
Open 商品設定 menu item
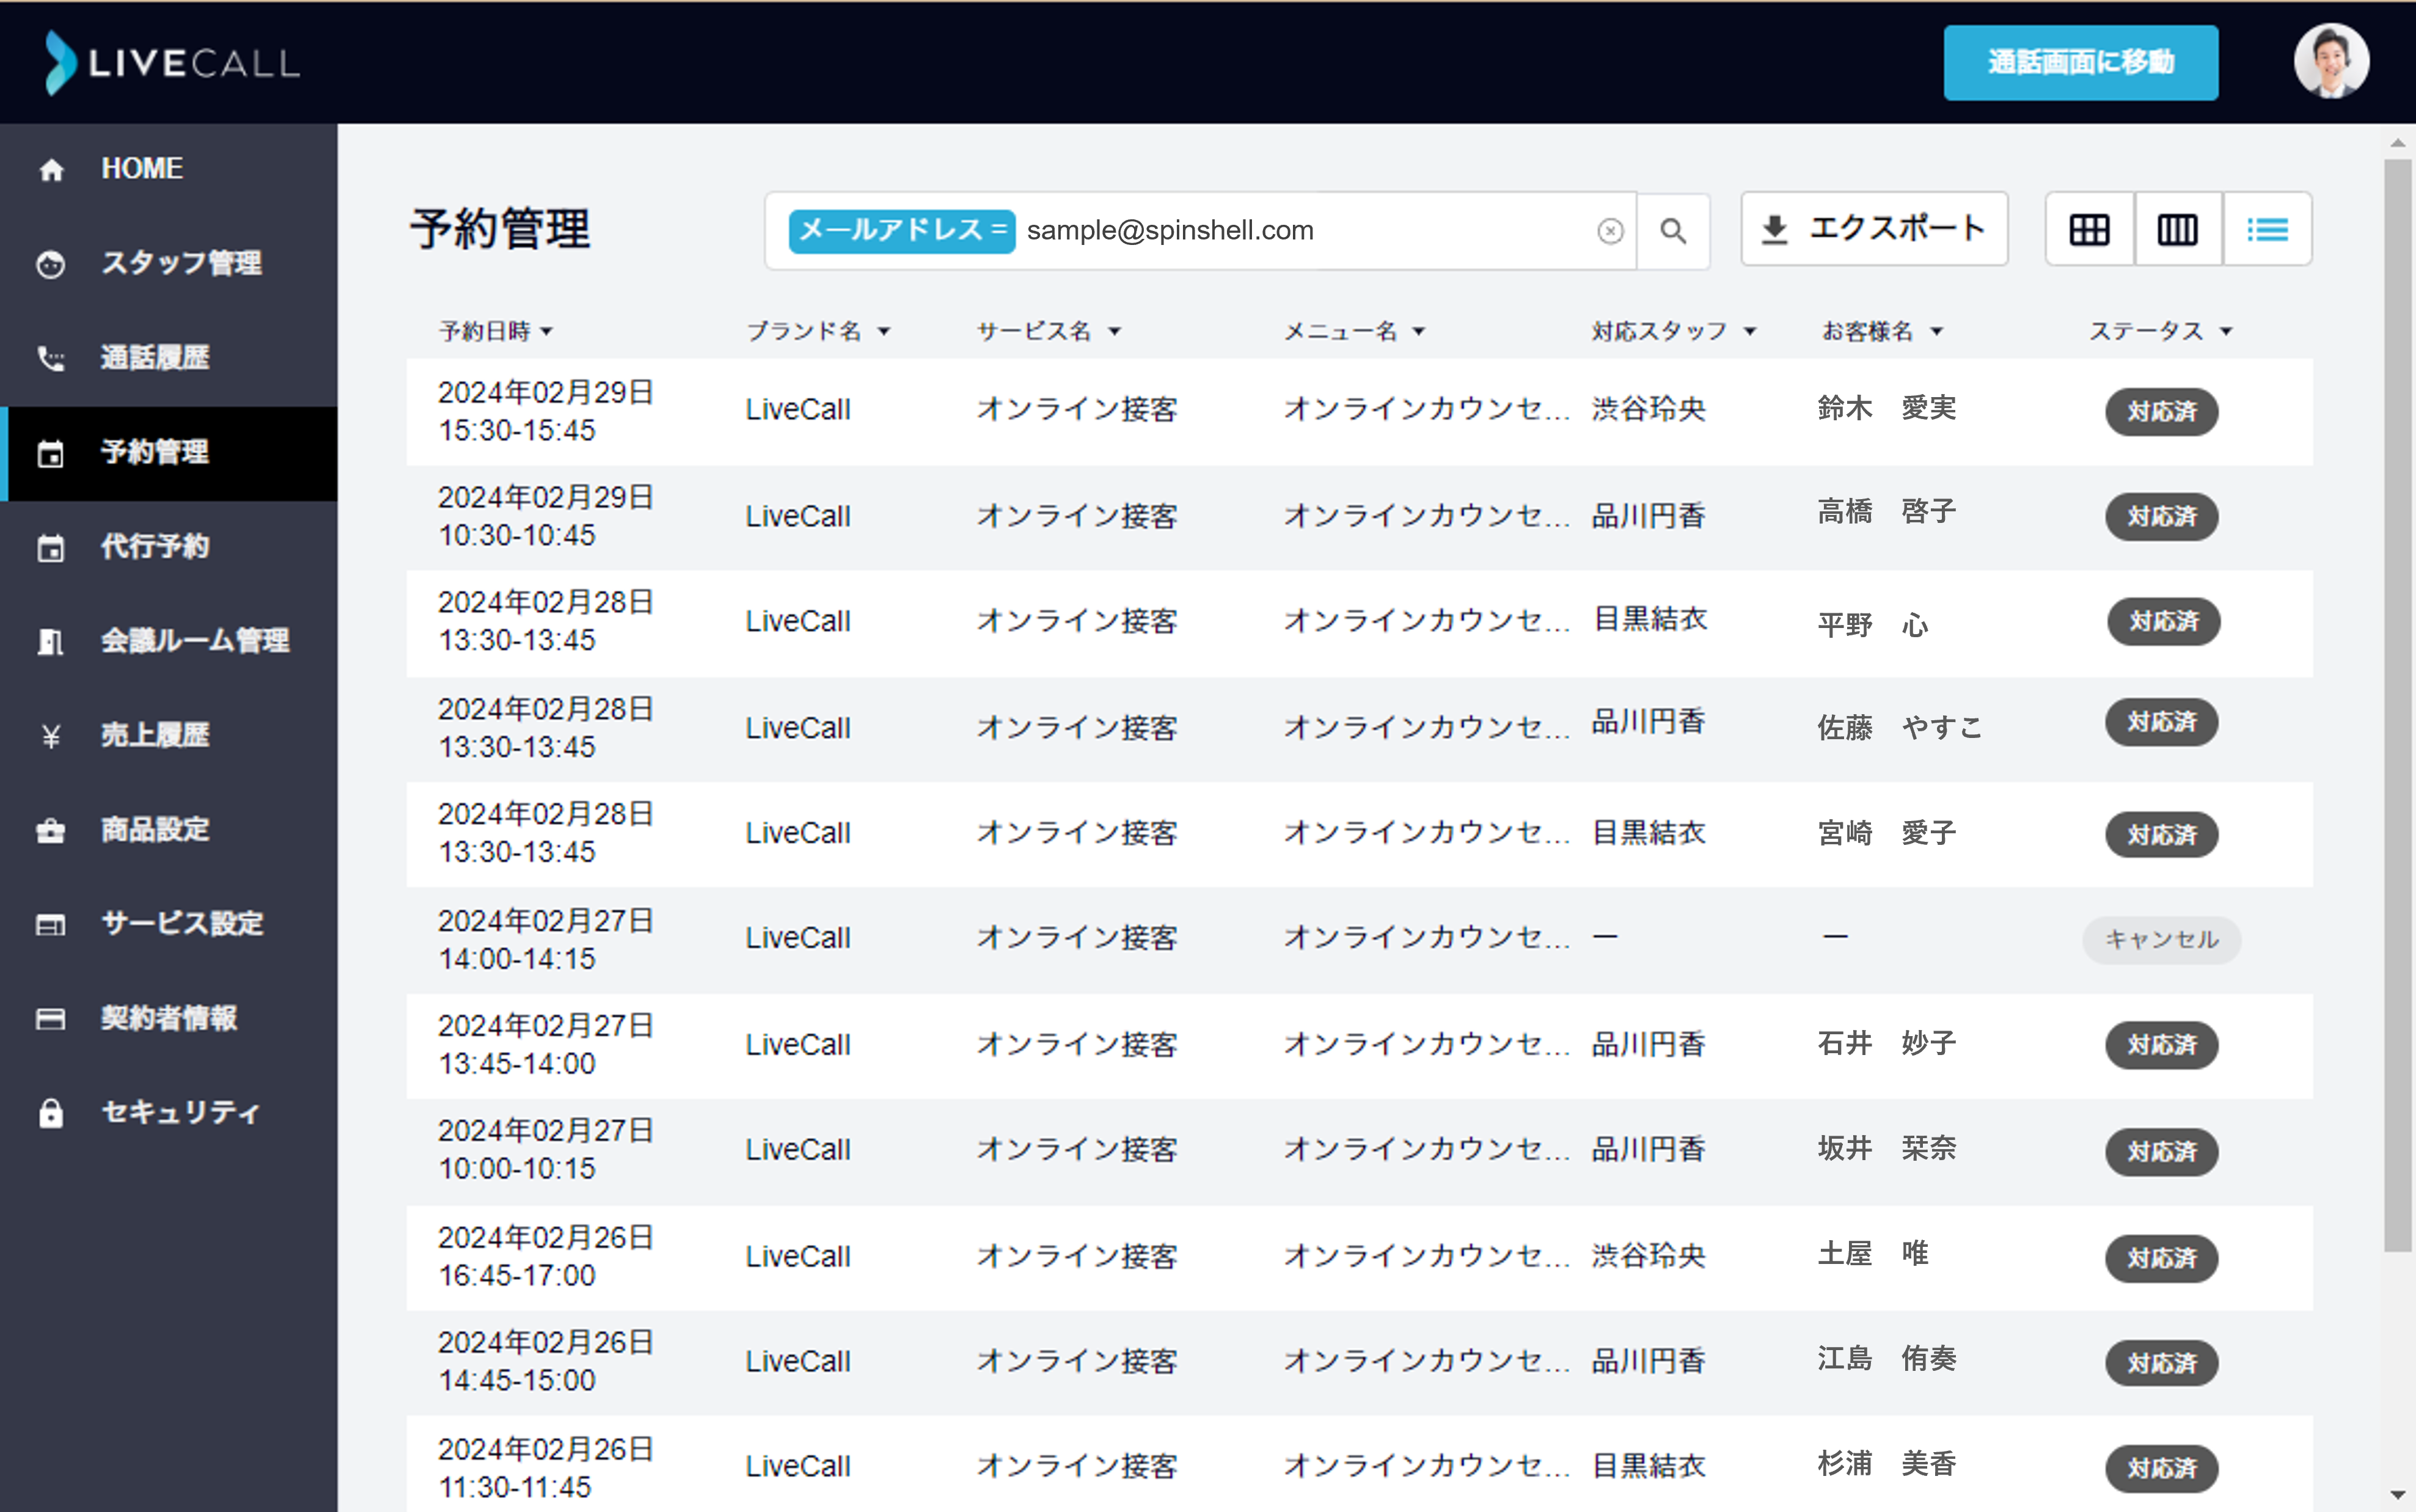[x=169, y=830]
